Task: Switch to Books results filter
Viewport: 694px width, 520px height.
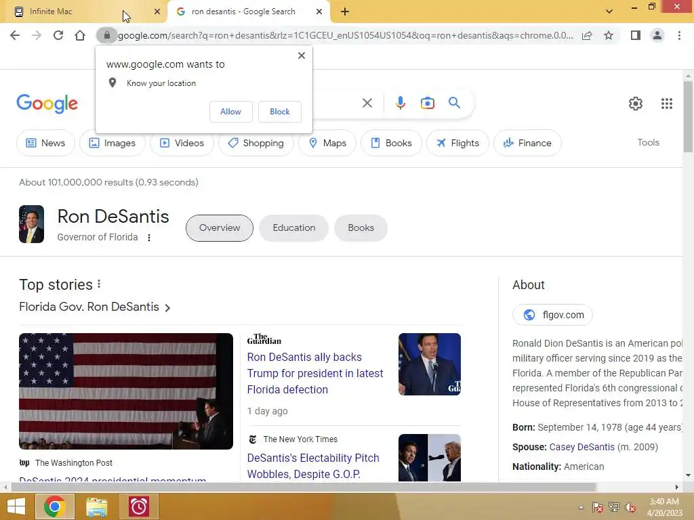Action: [x=391, y=143]
